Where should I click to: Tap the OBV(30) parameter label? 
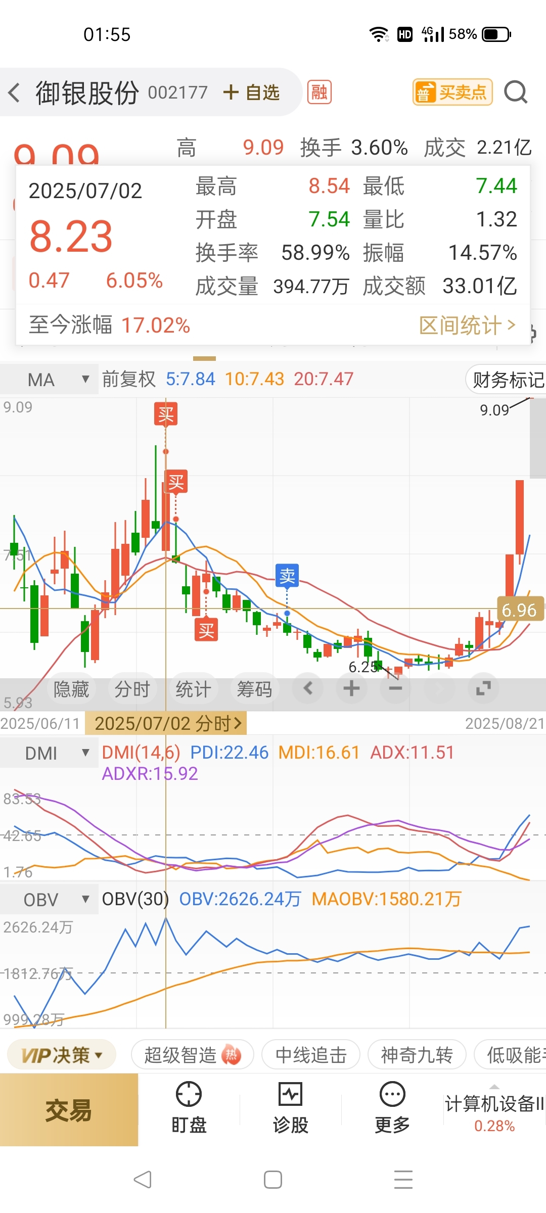point(135,899)
